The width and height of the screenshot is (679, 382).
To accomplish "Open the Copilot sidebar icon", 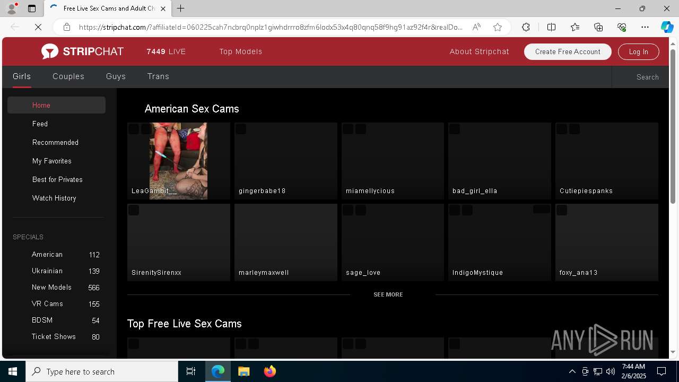I will click(x=667, y=27).
